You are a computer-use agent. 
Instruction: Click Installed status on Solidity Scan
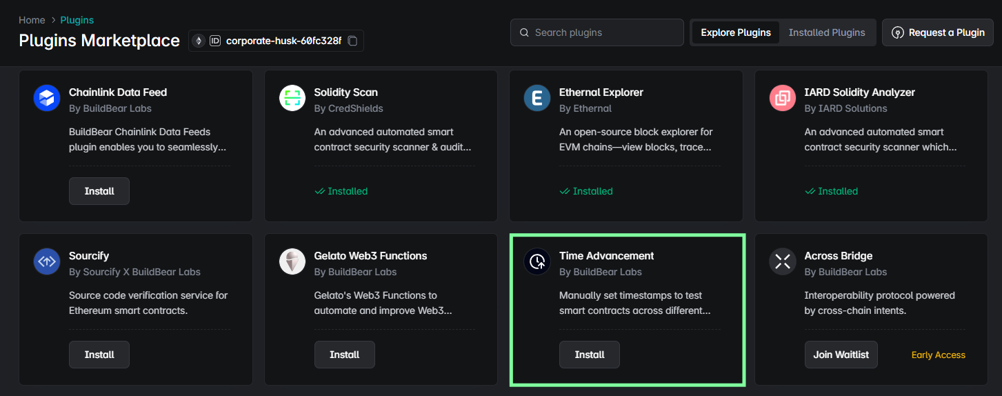pyautogui.click(x=341, y=191)
